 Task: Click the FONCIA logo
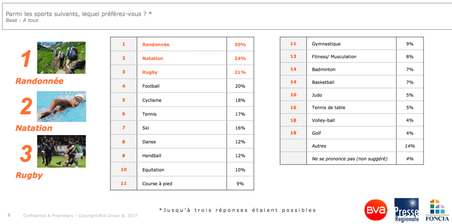click(437, 210)
